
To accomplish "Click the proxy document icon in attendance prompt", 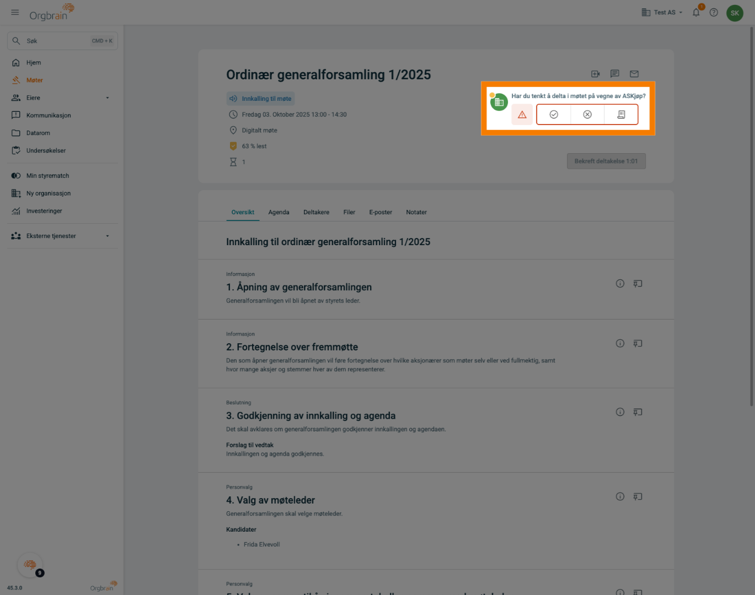I will point(621,115).
